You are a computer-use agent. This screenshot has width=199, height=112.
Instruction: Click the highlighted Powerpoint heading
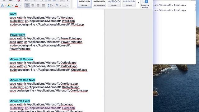click(x=18, y=35)
